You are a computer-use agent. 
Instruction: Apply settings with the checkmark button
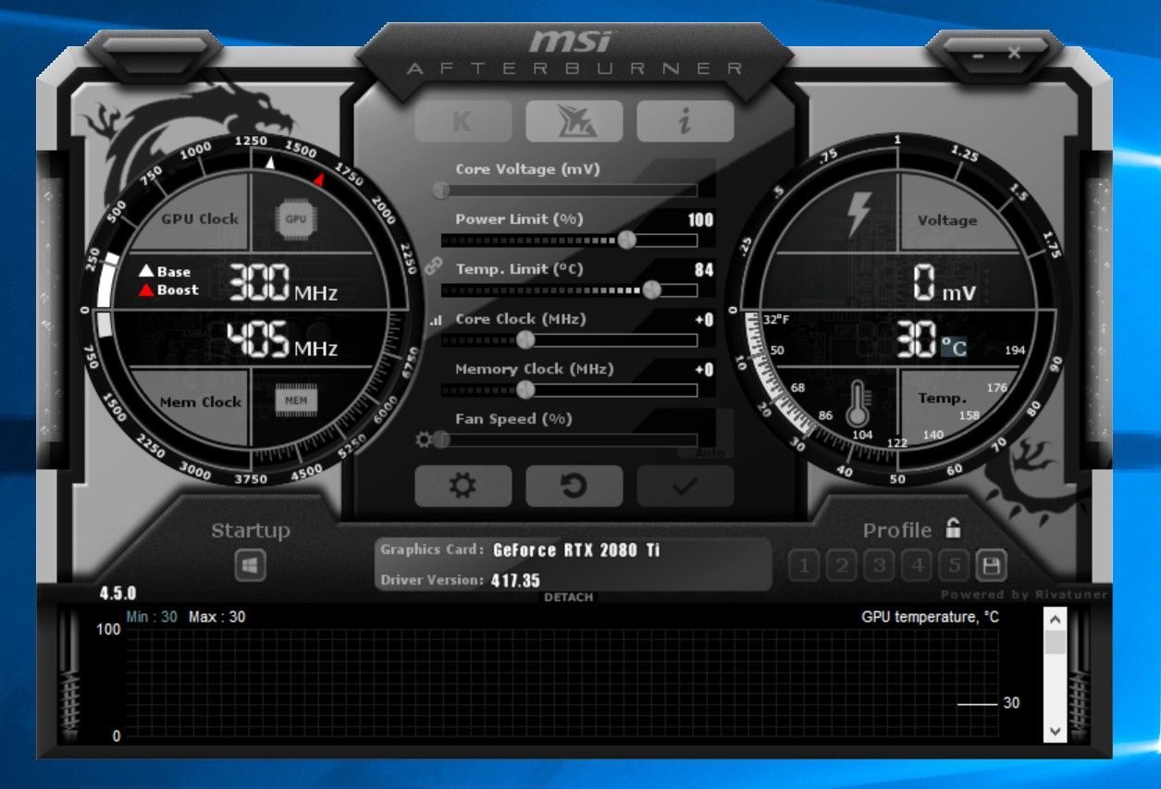point(685,487)
